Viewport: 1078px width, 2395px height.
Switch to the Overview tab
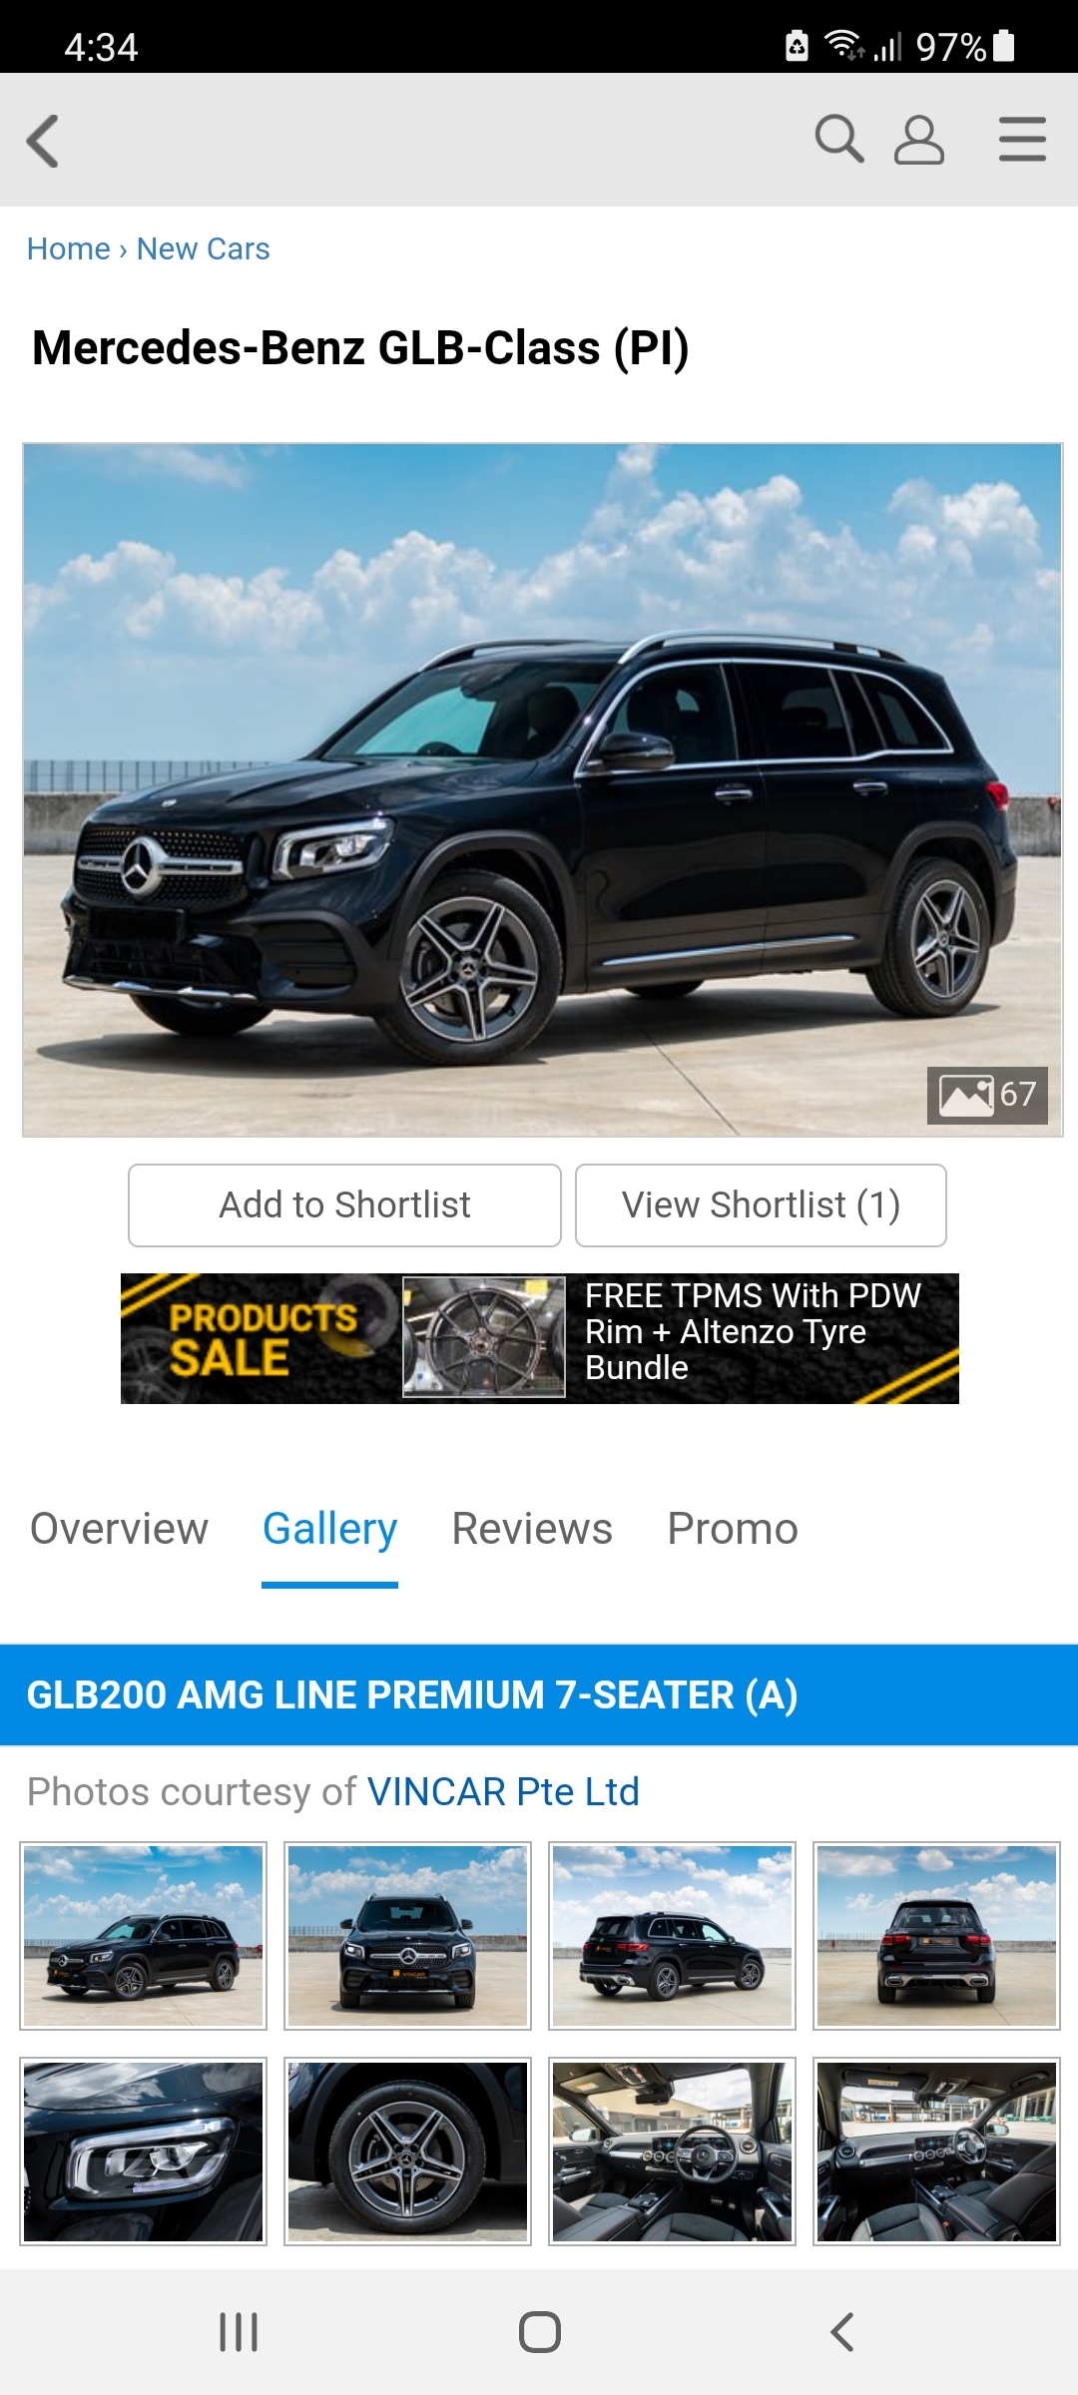(119, 1529)
